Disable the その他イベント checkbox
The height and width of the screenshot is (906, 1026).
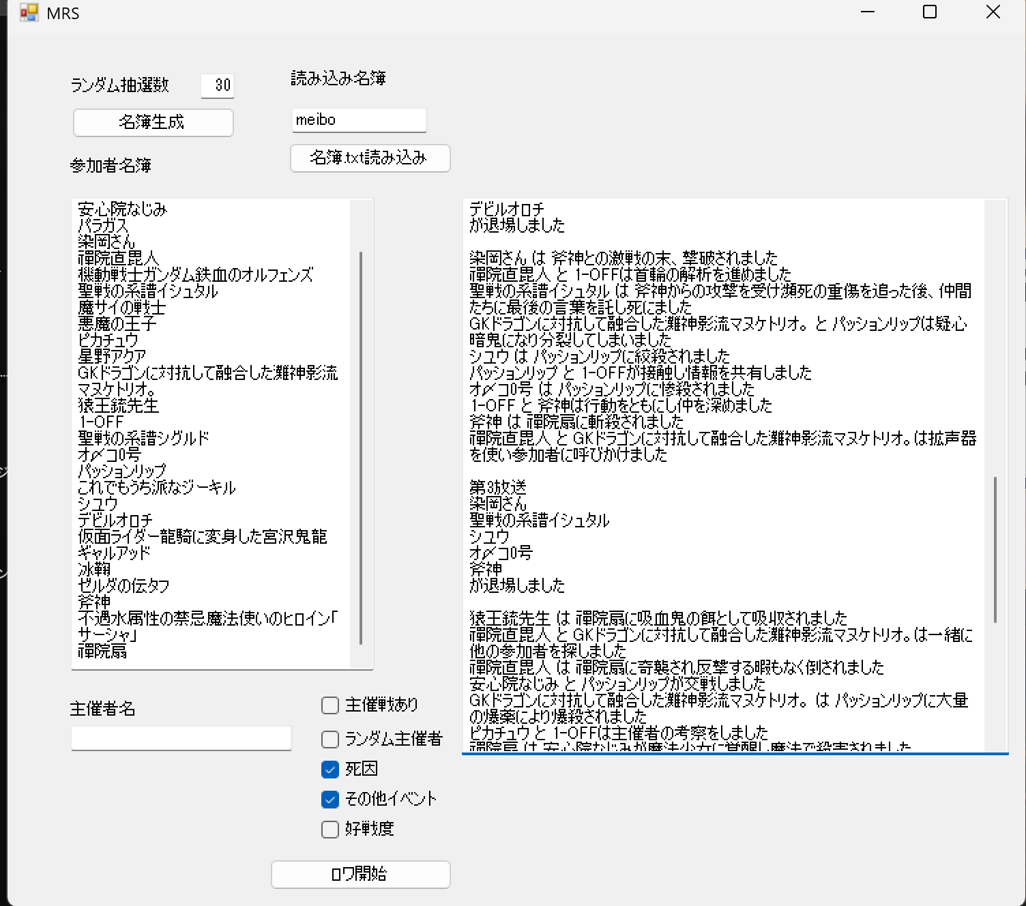click(330, 799)
